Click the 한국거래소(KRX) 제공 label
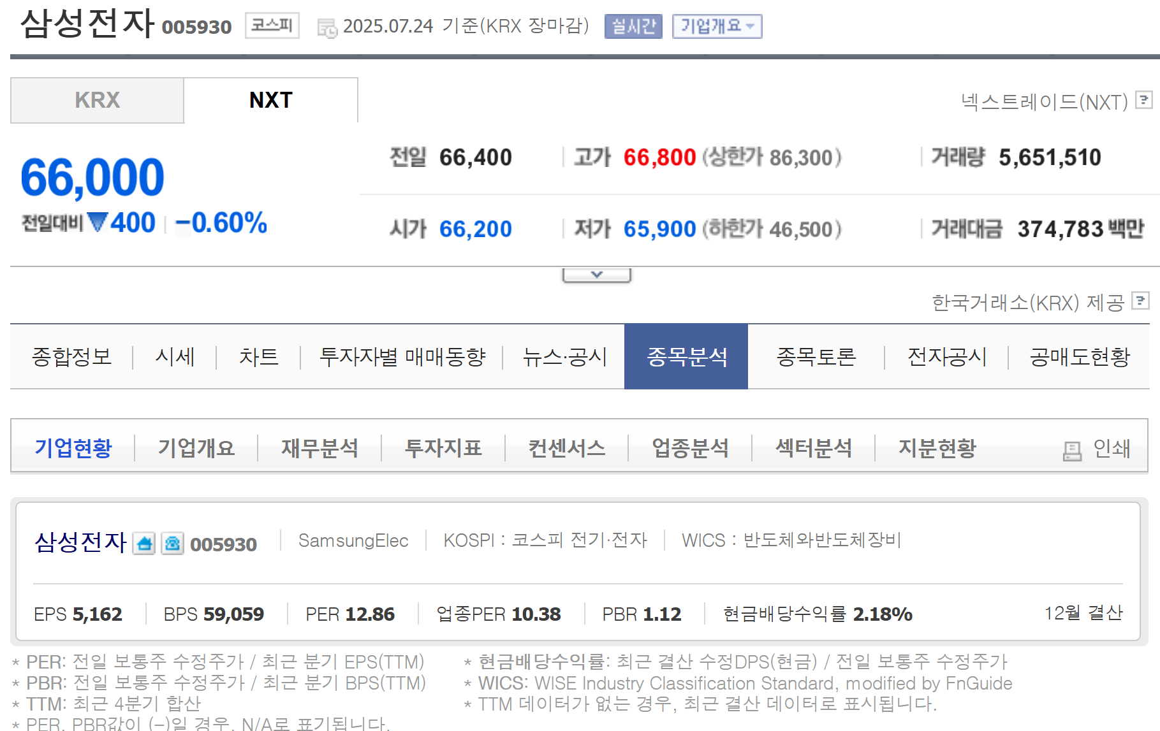 pyautogui.click(x=1028, y=302)
